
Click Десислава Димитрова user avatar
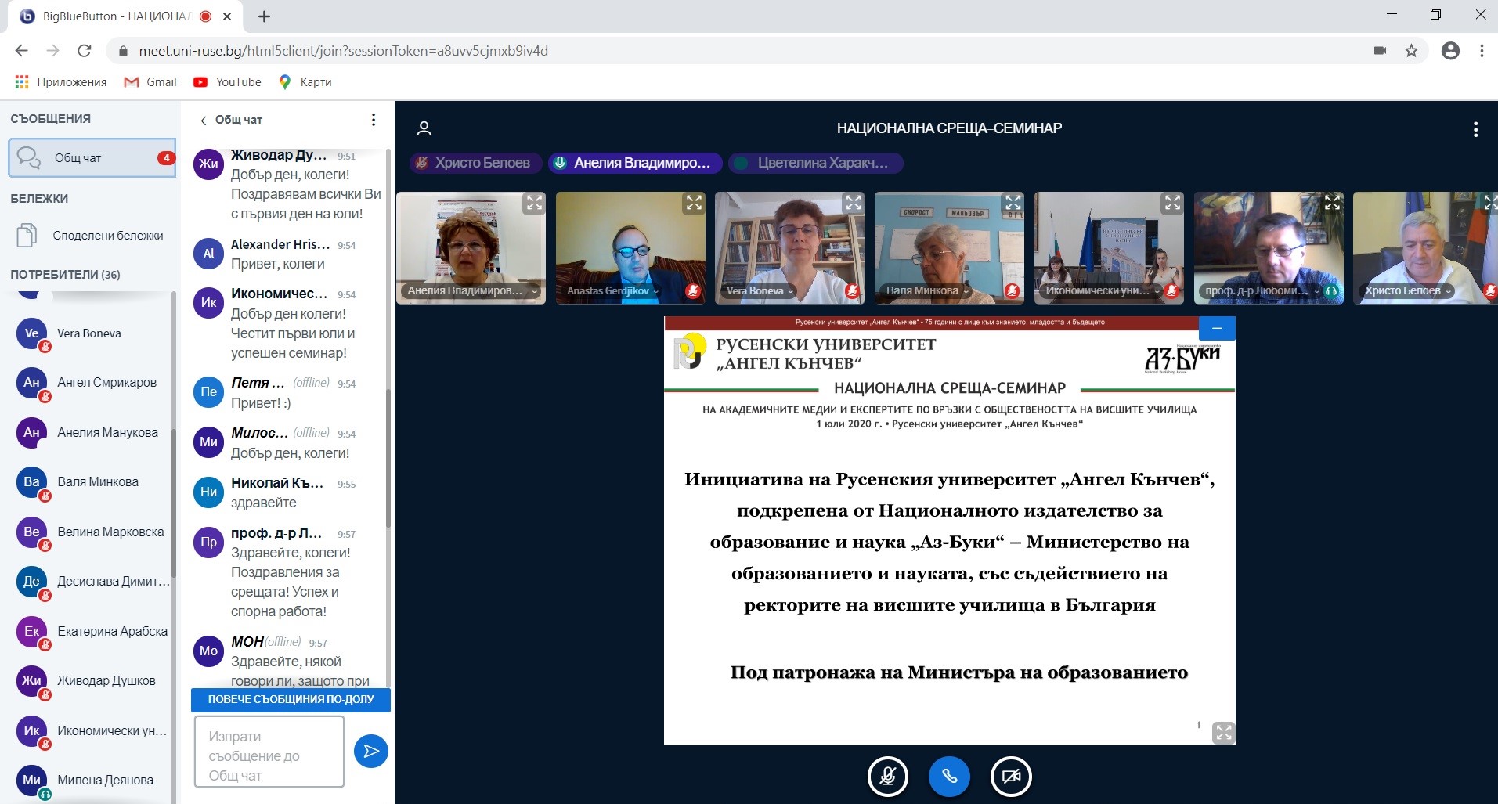tap(31, 582)
